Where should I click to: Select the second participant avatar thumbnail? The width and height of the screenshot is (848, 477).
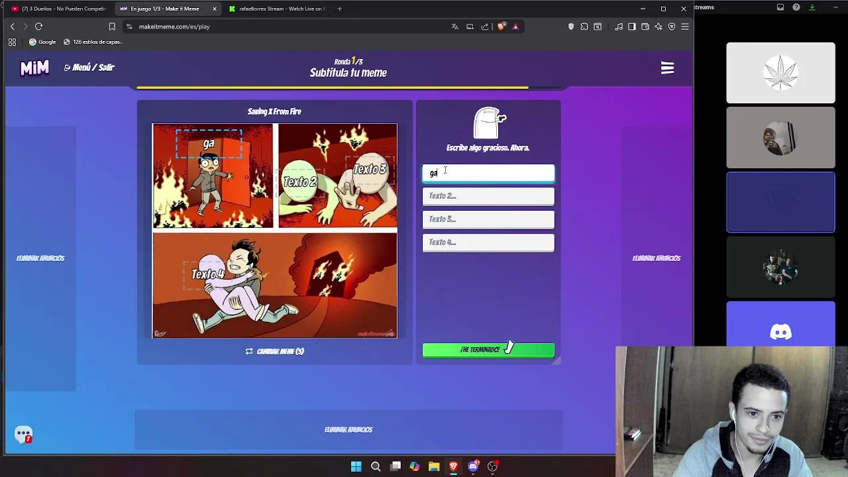pyautogui.click(x=780, y=138)
